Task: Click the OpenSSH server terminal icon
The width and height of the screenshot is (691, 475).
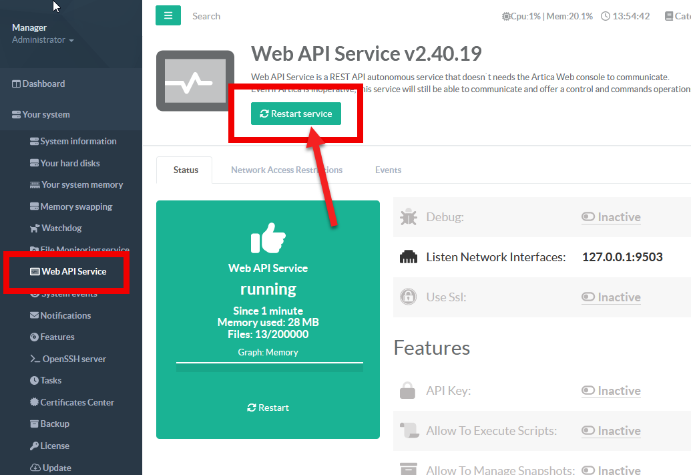Action: [x=35, y=359]
